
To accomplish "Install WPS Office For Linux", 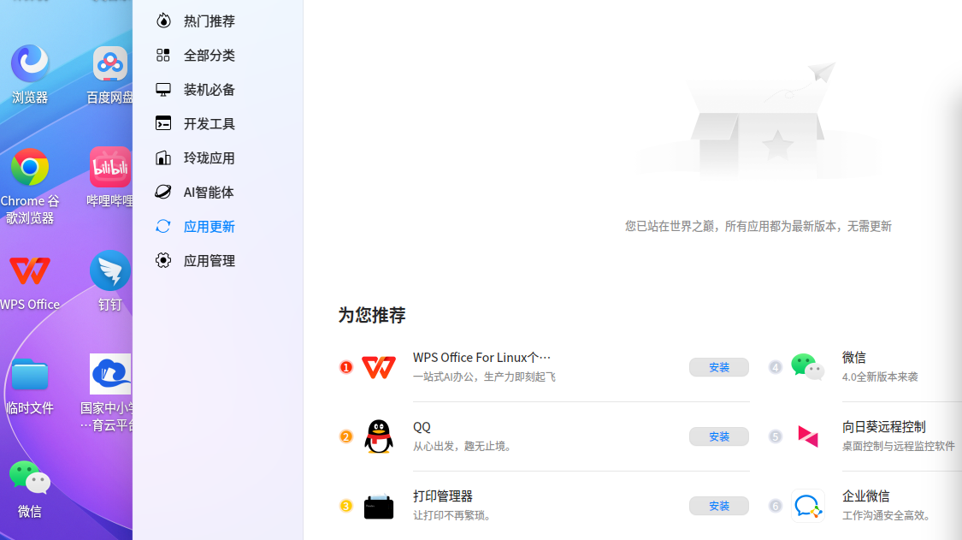I will [719, 367].
